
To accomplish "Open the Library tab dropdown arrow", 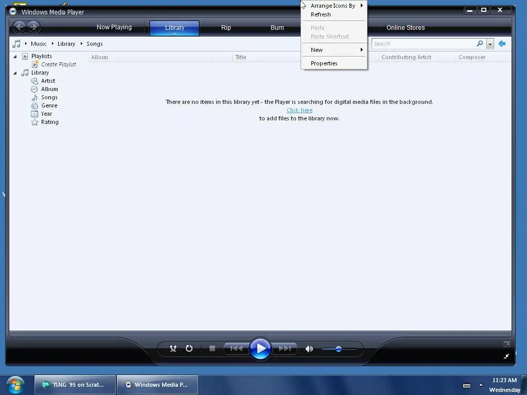I will [x=174, y=34].
